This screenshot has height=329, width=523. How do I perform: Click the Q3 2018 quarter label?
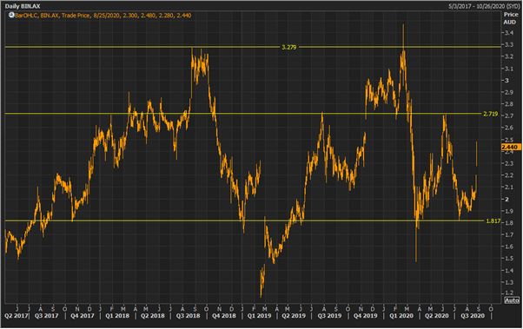pyautogui.click(x=189, y=316)
